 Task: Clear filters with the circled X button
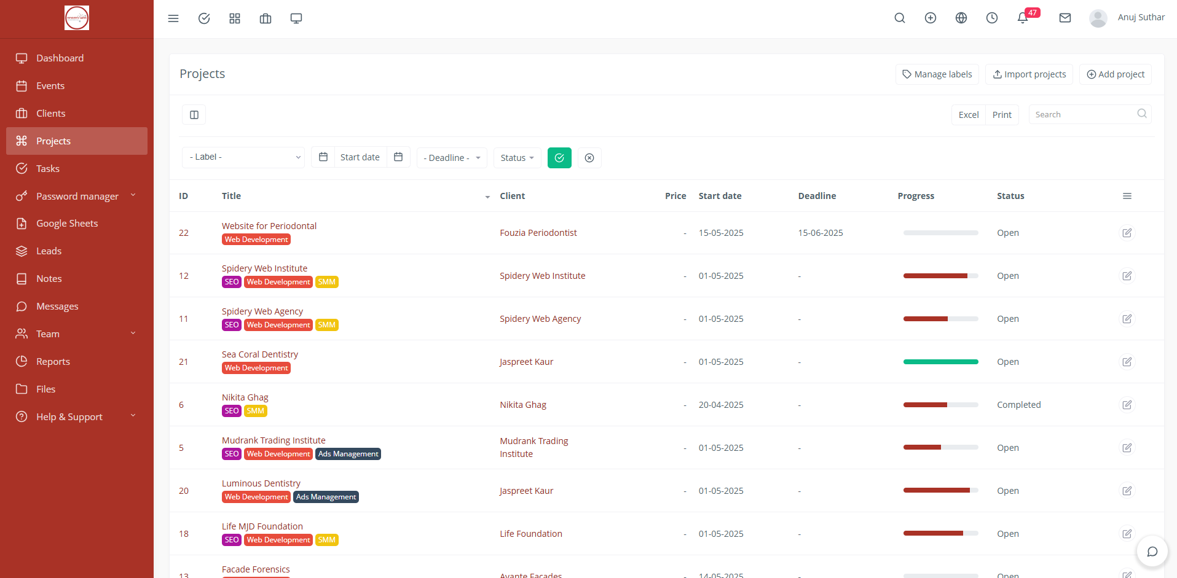[589, 158]
